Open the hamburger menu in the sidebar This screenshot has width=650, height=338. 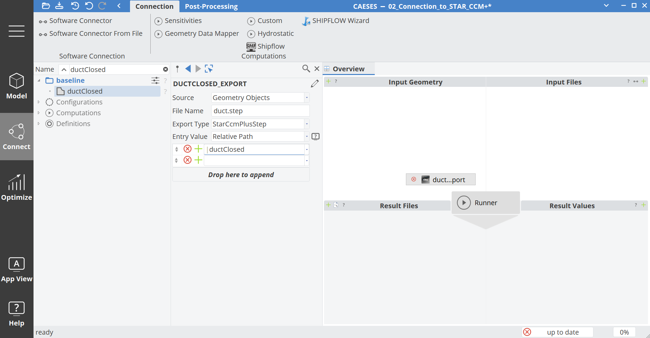(17, 31)
